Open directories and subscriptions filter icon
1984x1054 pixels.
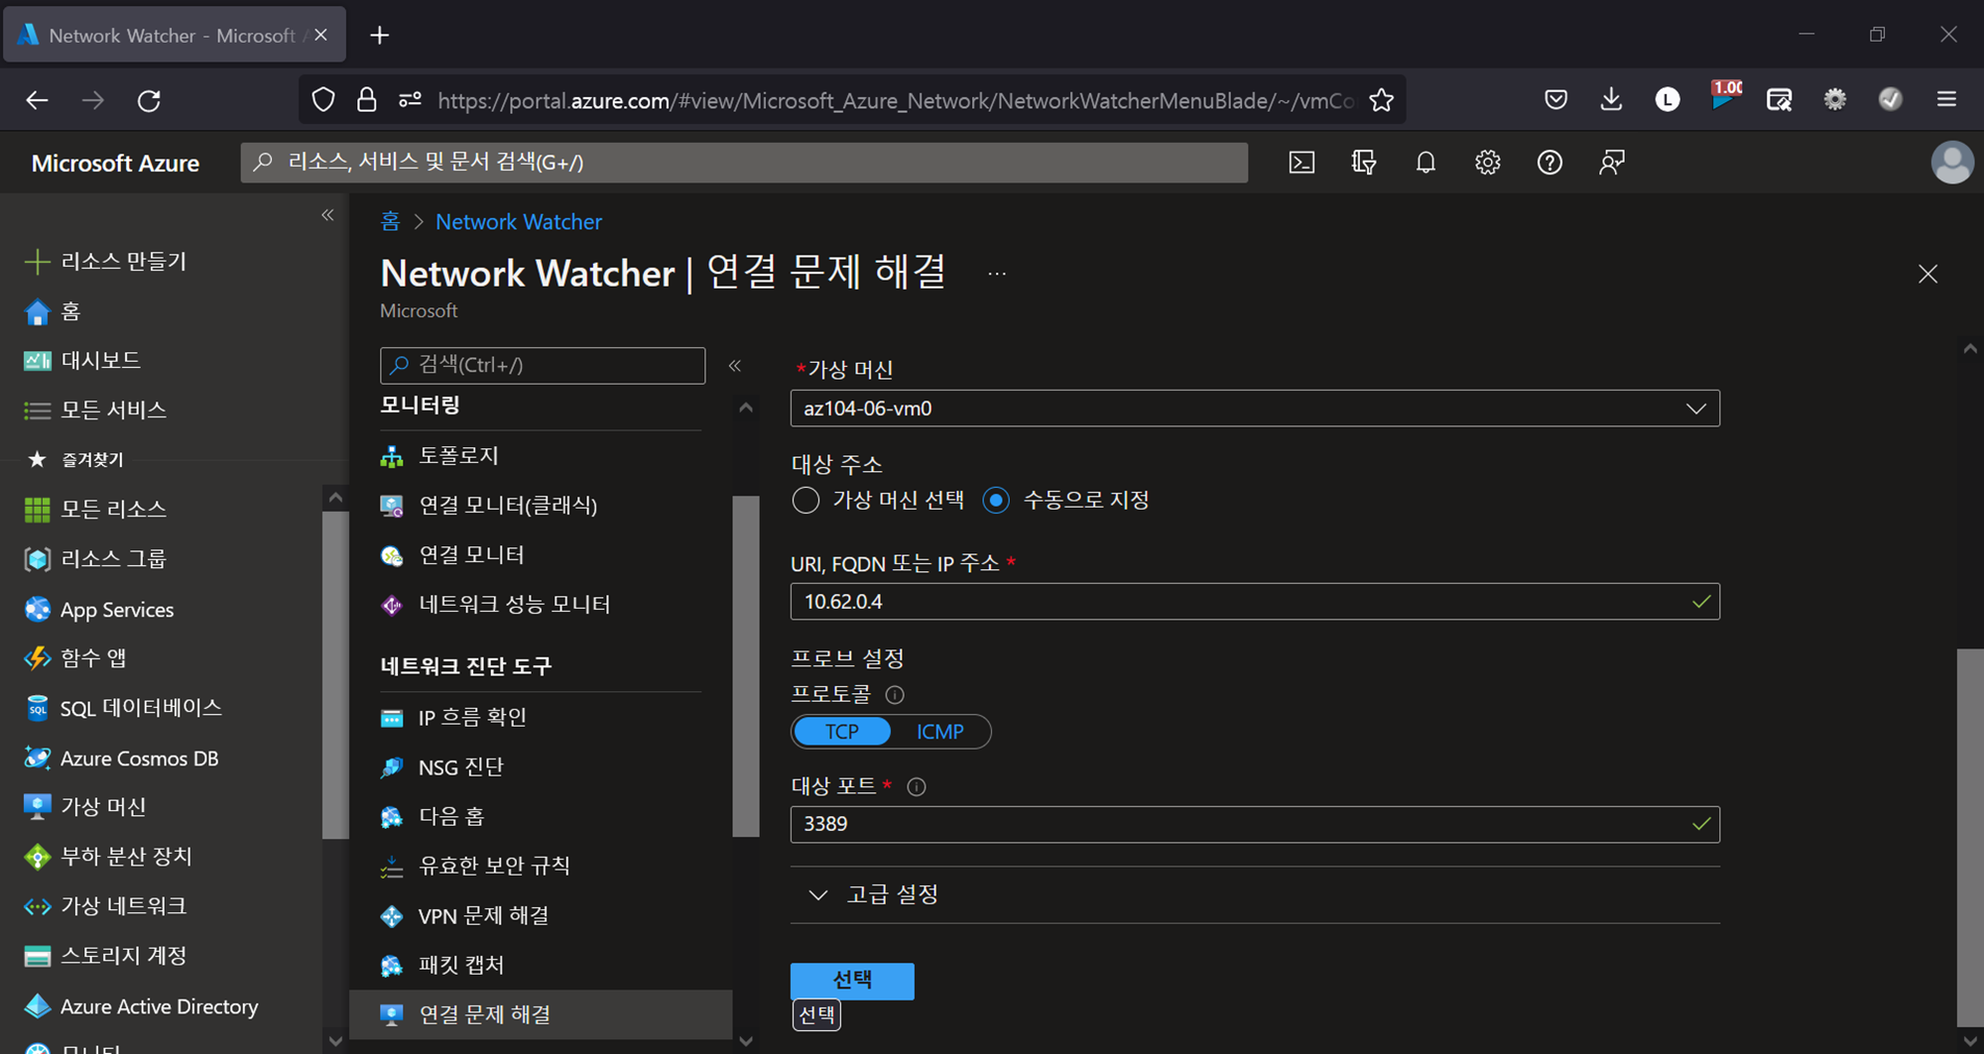(x=1364, y=163)
